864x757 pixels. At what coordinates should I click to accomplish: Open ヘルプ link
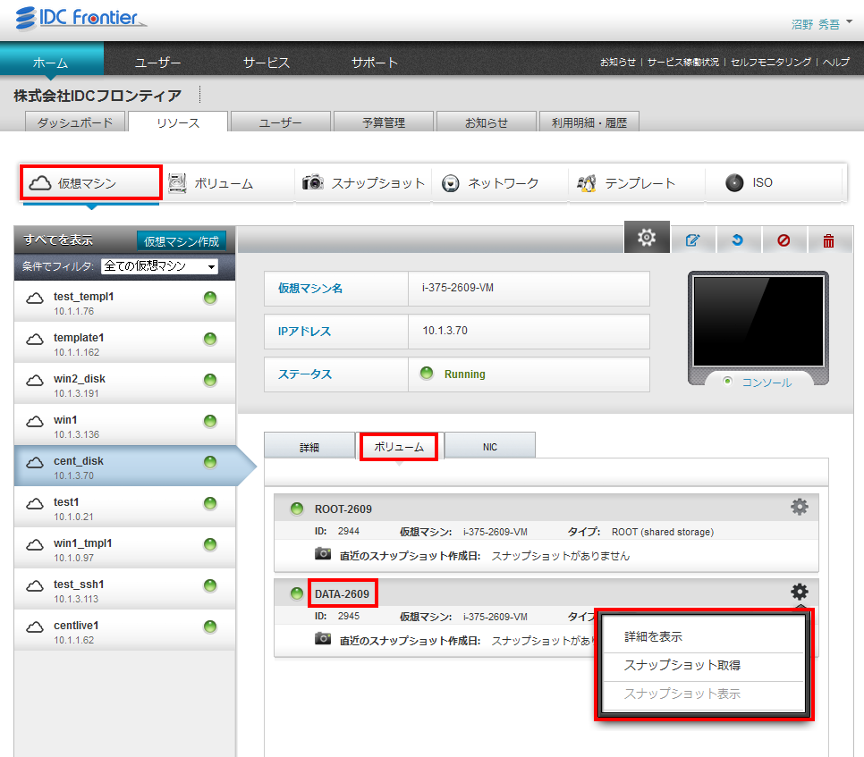pyautogui.click(x=836, y=62)
